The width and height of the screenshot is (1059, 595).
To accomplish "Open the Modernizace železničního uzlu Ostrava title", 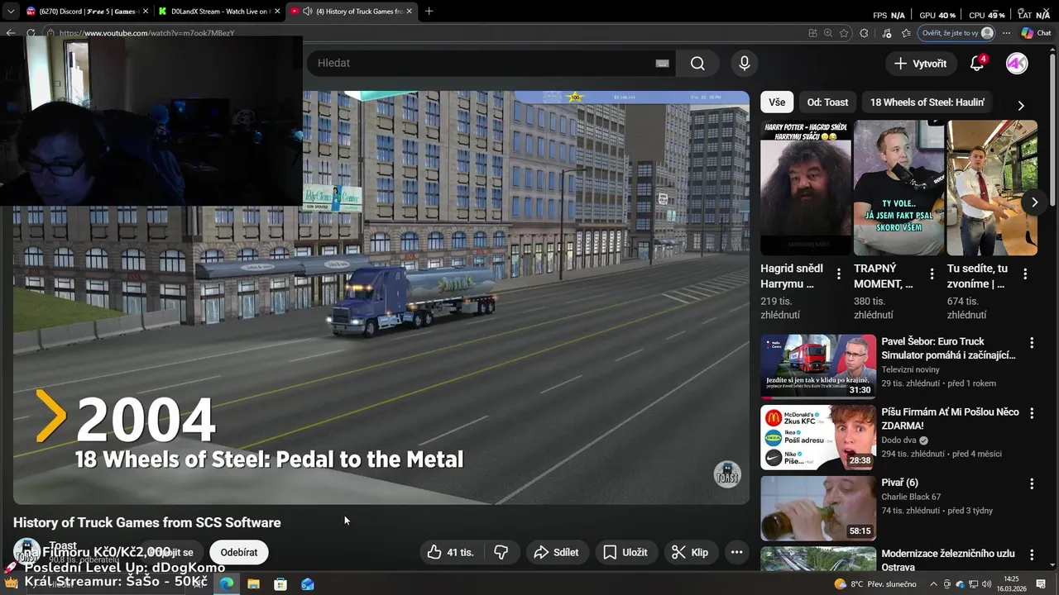I will pos(948,560).
